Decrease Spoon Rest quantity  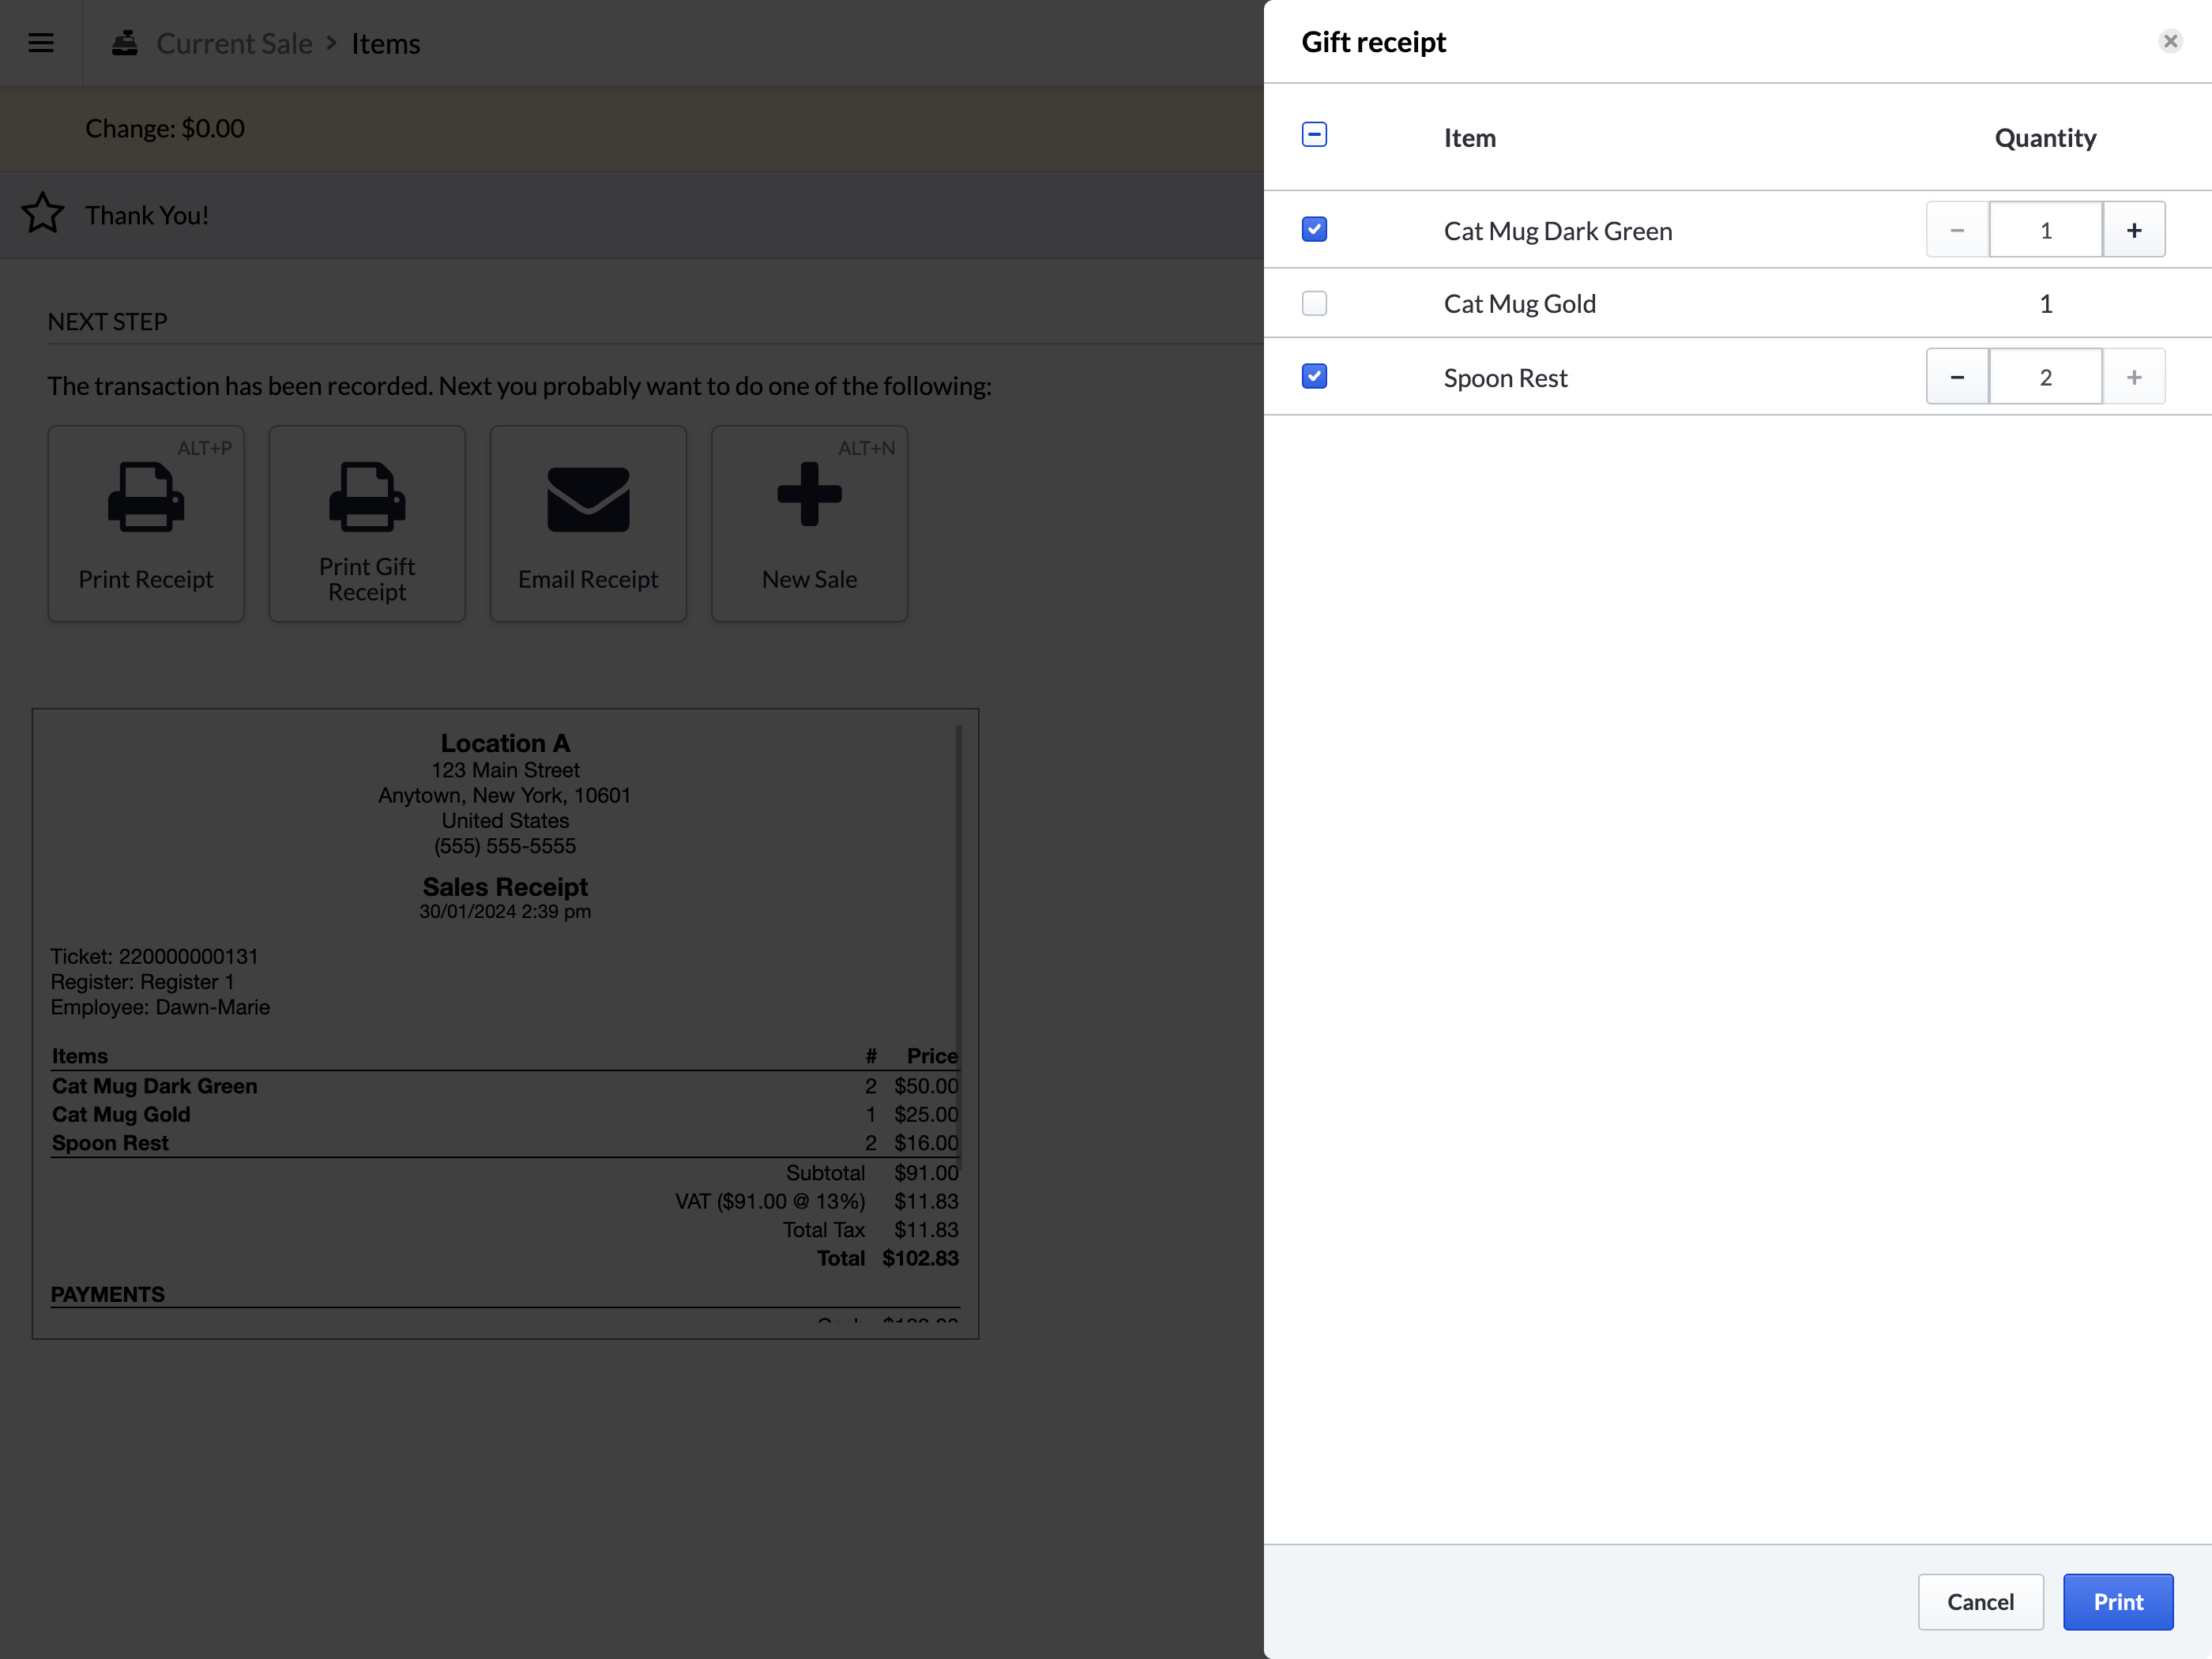[x=1957, y=377]
